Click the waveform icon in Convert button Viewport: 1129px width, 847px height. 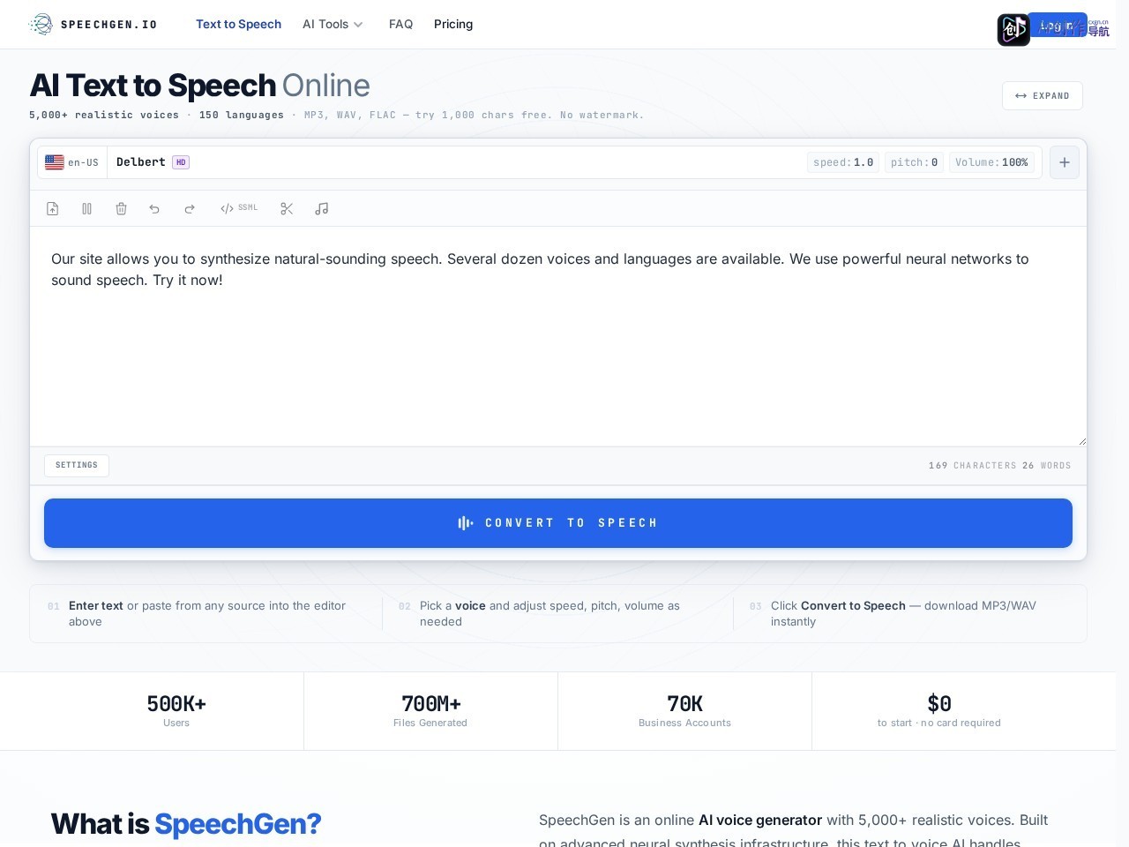pyautogui.click(x=466, y=523)
